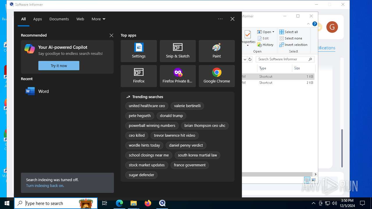This screenshot has width=372, height=209.
Task: Search trending 'south korea martial law'
Action: (197, 155)
